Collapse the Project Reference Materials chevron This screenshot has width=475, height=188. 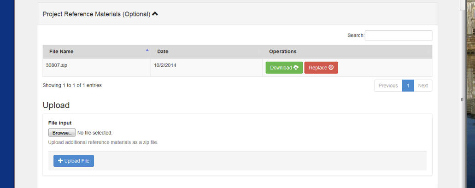pos(155,14)
